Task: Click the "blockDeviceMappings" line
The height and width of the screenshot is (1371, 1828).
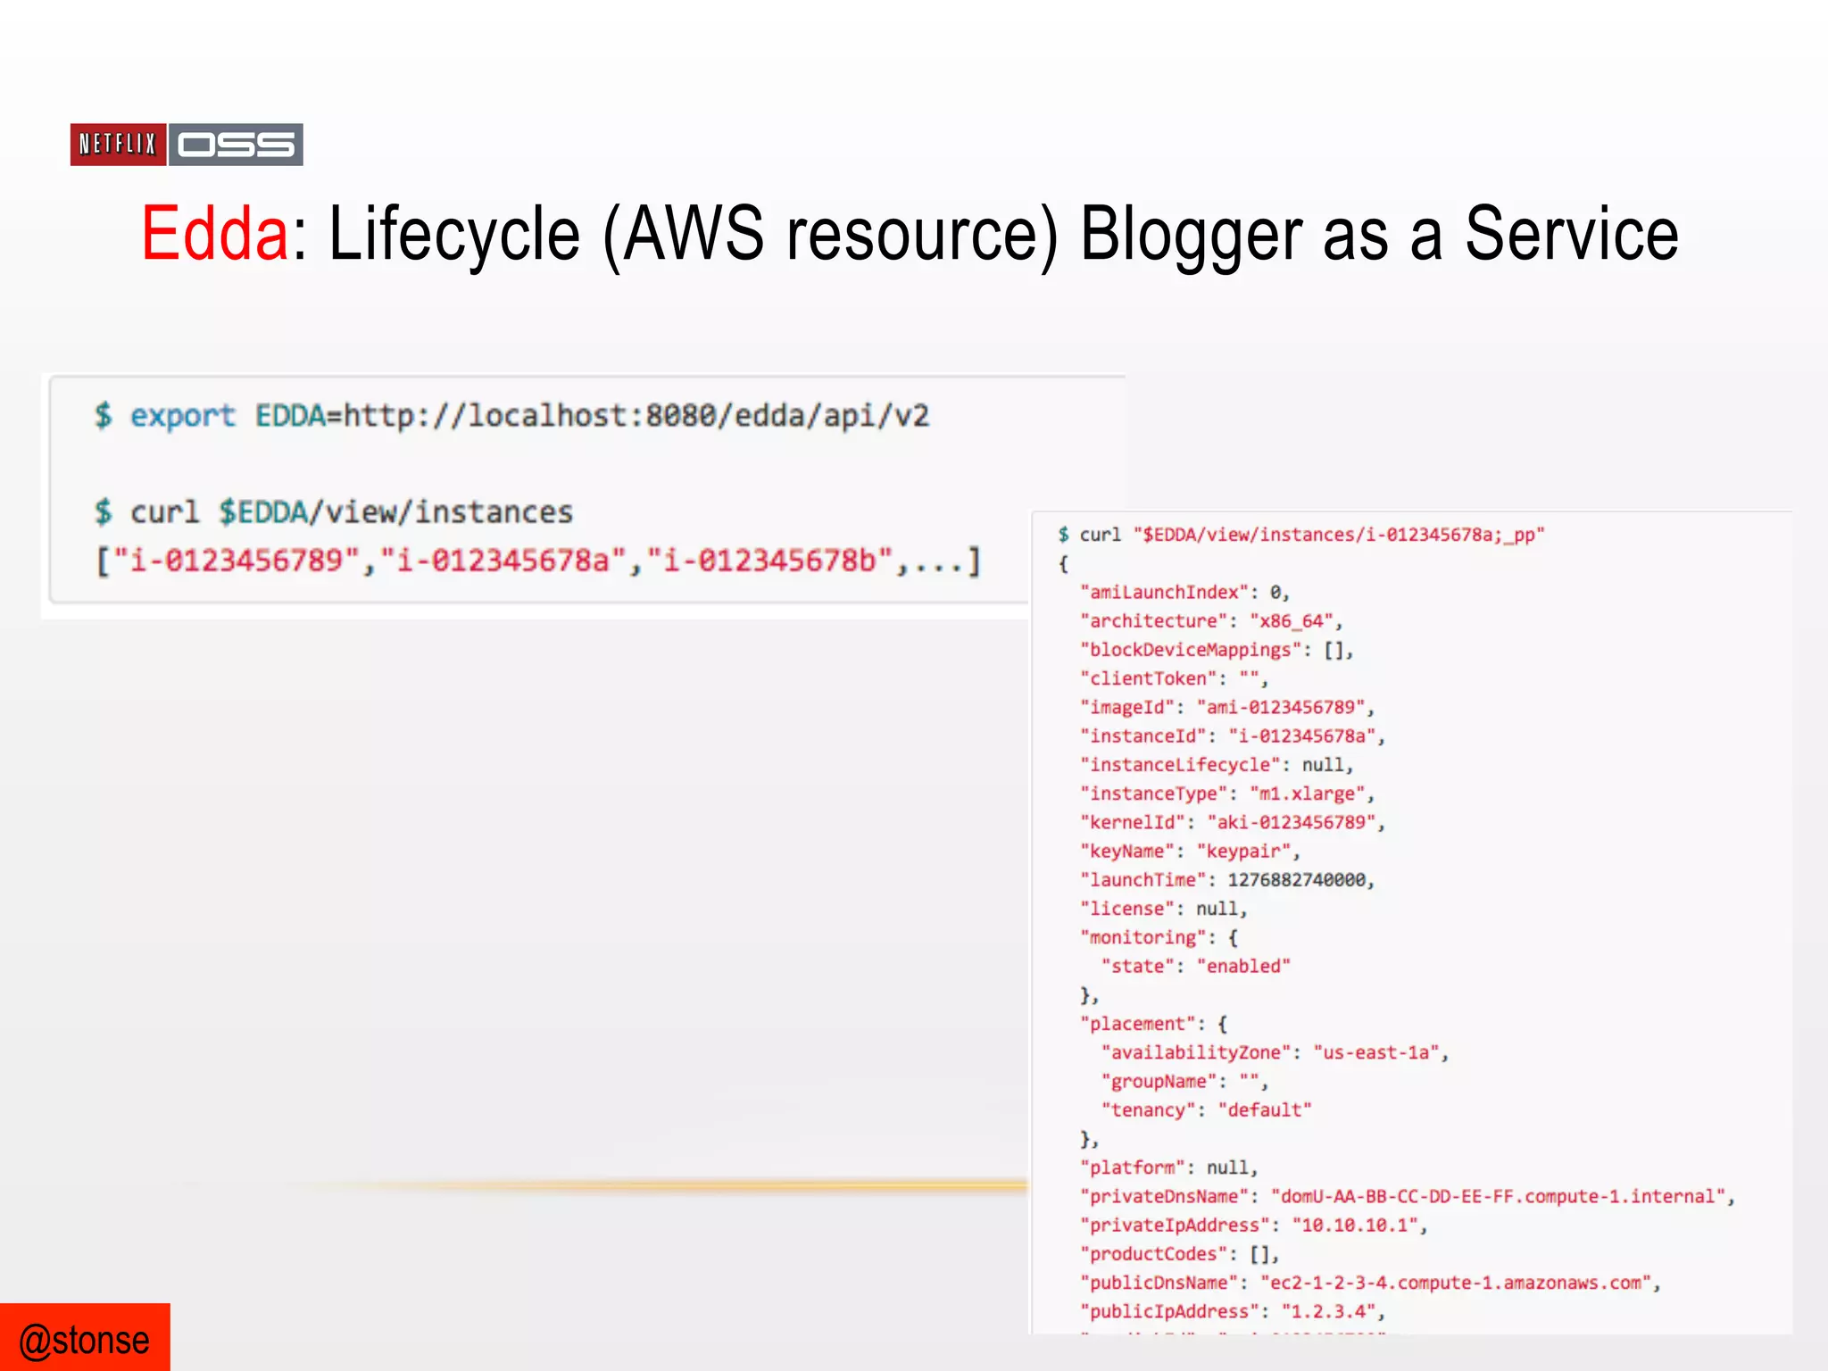Action: click(1217, 650)
